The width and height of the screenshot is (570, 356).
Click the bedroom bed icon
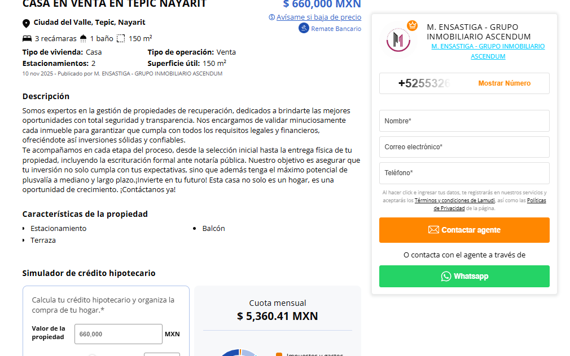(x=27, y=39)
